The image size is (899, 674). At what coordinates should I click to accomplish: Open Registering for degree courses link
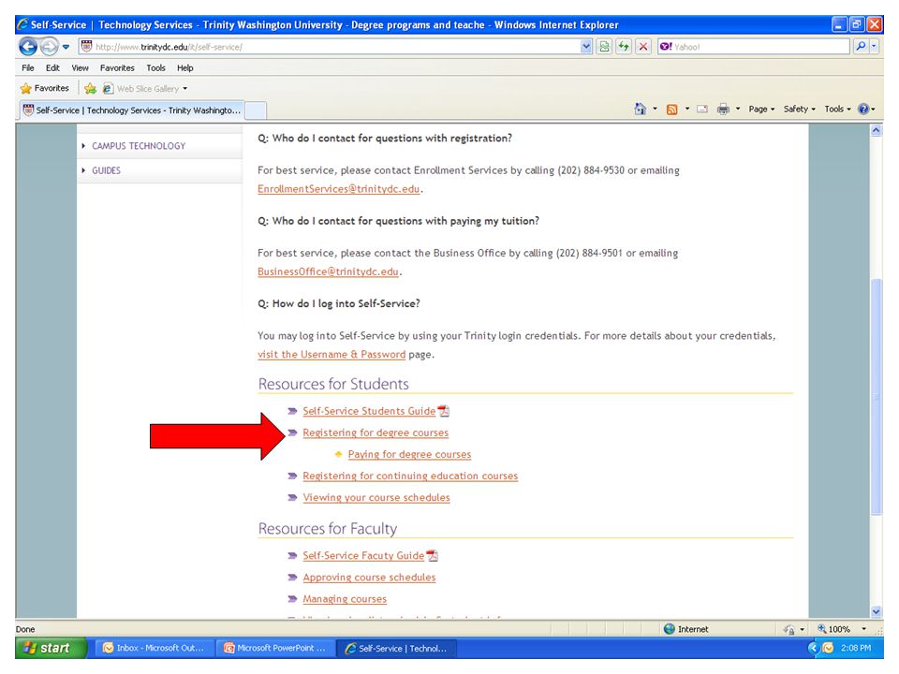click(x=376, y=432)
